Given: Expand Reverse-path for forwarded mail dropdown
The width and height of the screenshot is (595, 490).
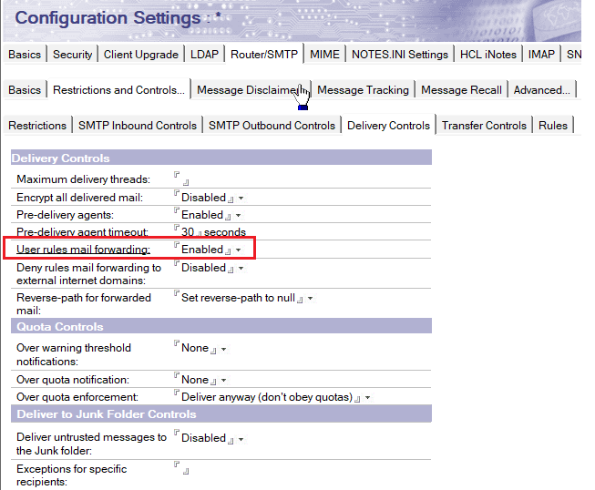Looking at the screenshot, I should pyautogui.click(x=311, y=299).
